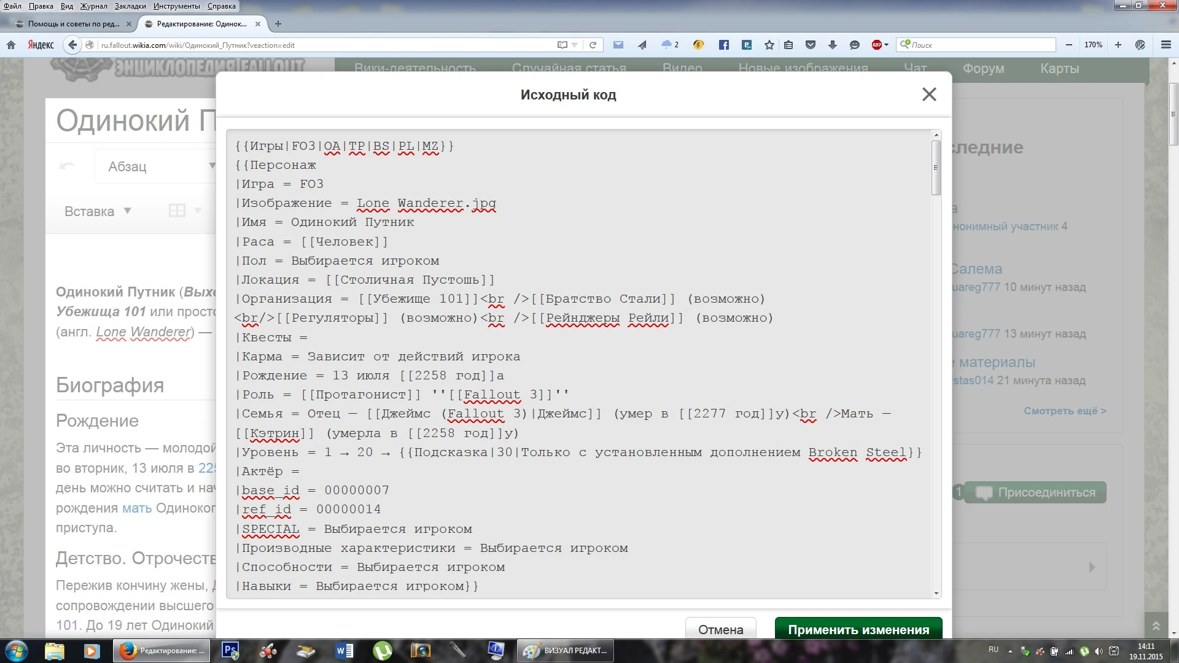Switch to the Помощь и советы tab
1179x663 pixels.
point(72,24)
